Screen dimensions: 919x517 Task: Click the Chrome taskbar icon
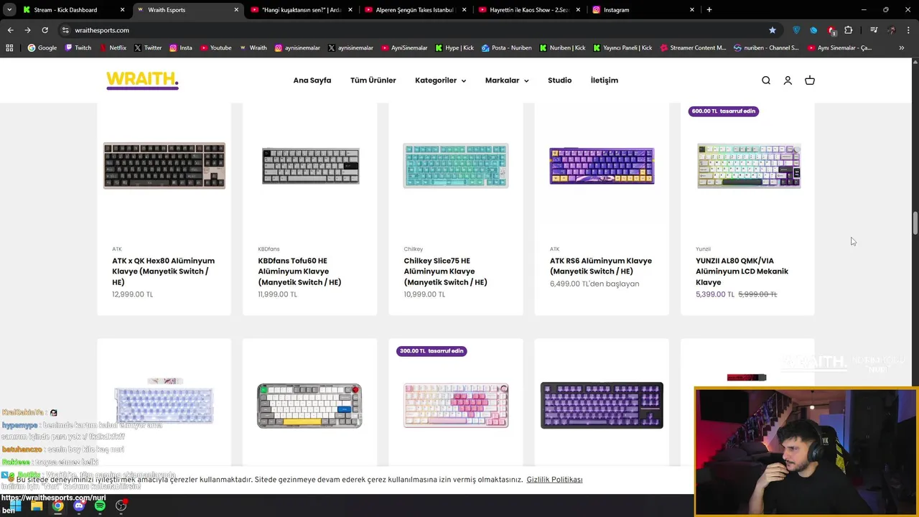(57, 506)
